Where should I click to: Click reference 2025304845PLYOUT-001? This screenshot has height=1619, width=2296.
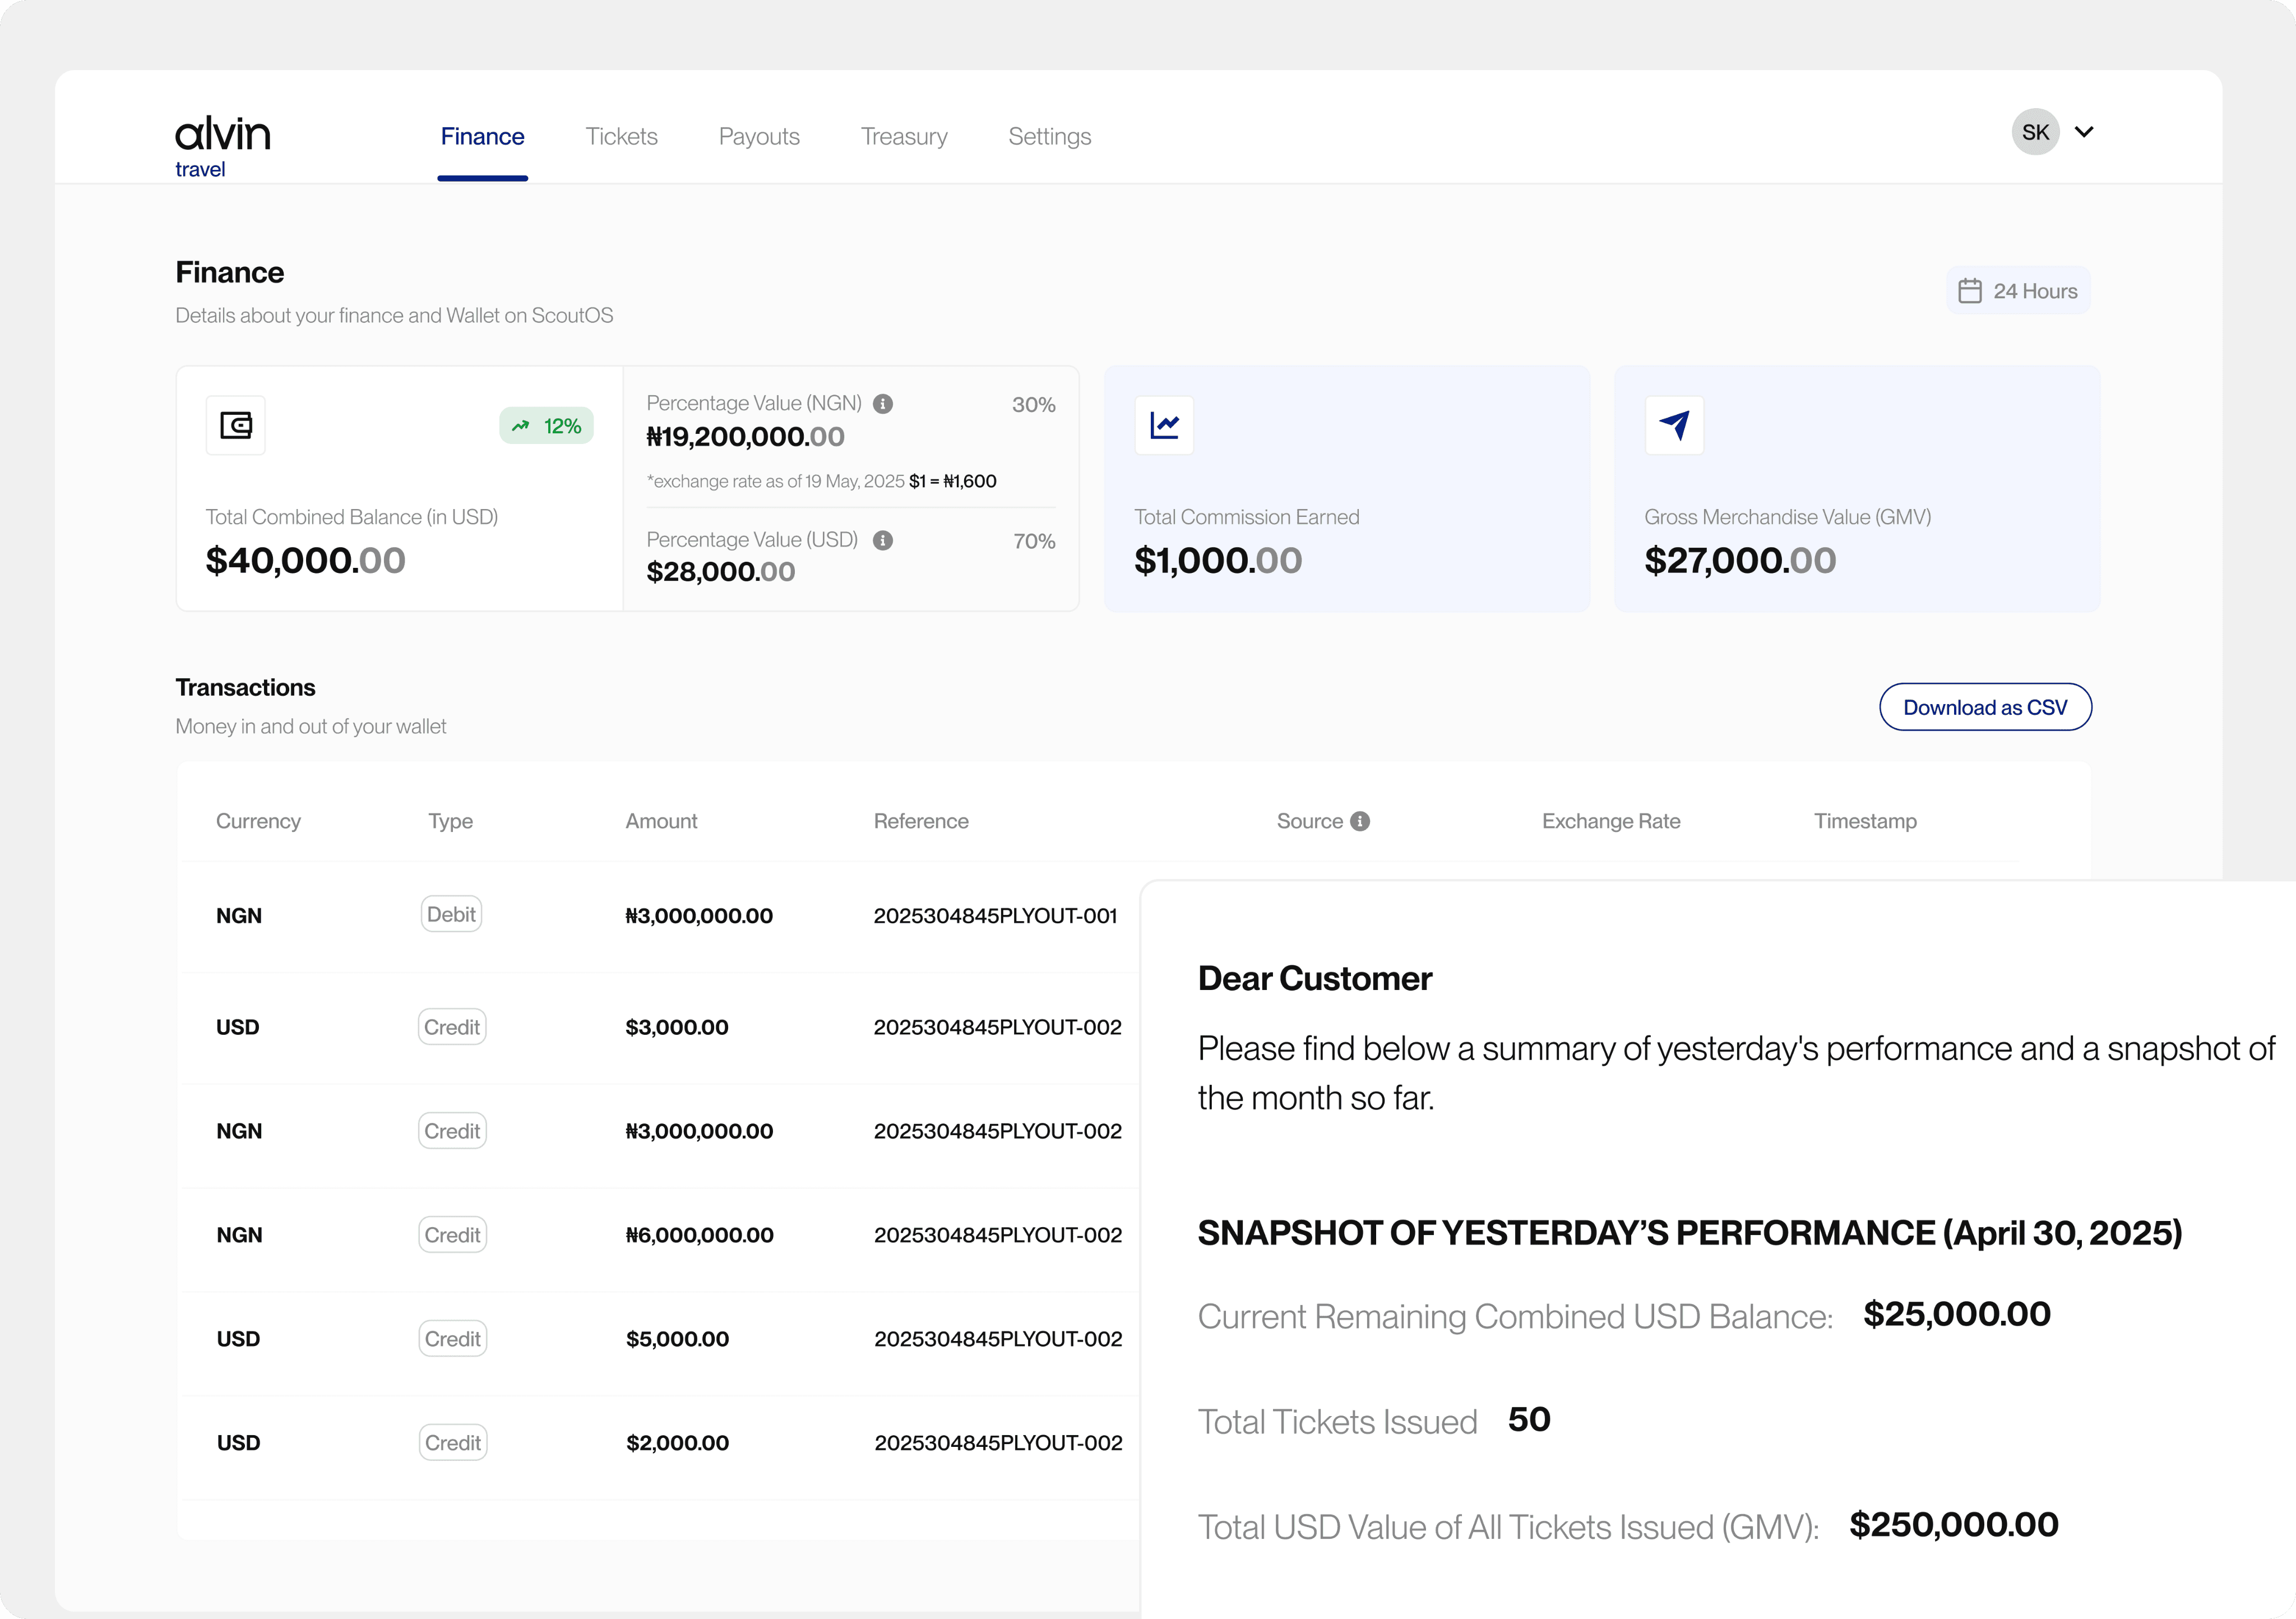tap(995, 916)
